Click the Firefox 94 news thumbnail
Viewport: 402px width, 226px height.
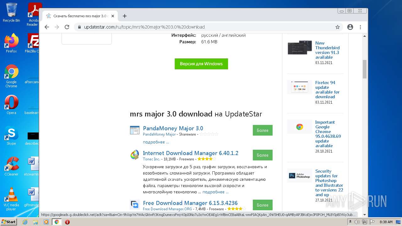coord(300,87)
